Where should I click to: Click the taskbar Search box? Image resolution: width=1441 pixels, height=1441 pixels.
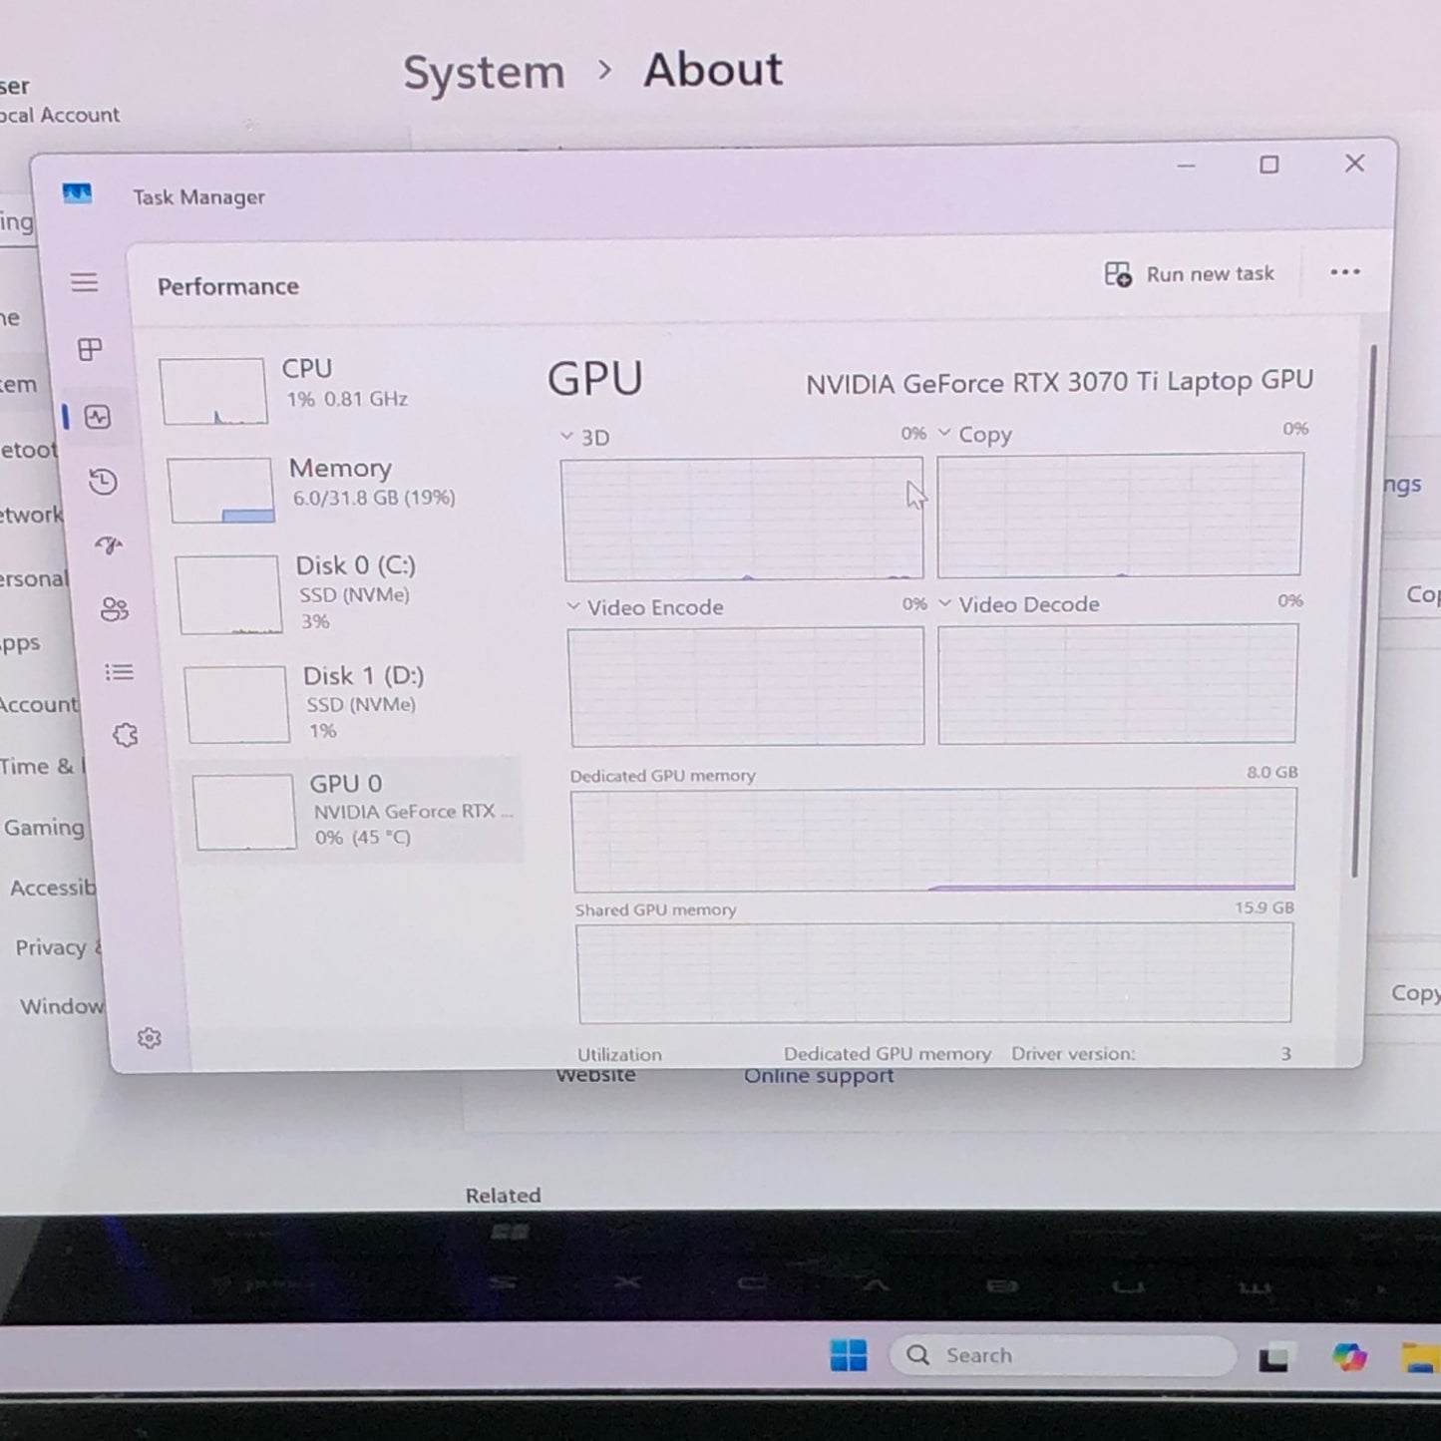pyautogui.click(x=1063, y=1355)
